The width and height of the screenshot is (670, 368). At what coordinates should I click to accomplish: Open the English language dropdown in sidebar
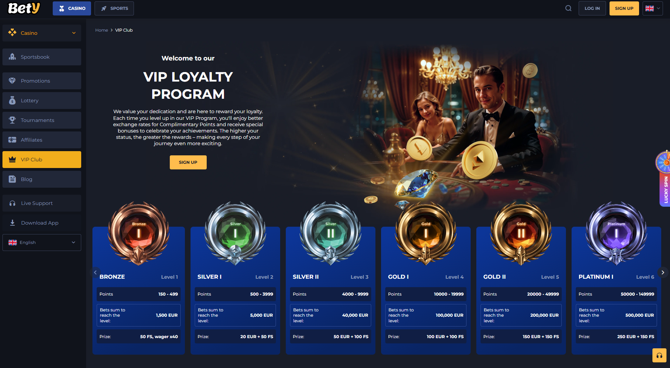[x=42, y=243]
